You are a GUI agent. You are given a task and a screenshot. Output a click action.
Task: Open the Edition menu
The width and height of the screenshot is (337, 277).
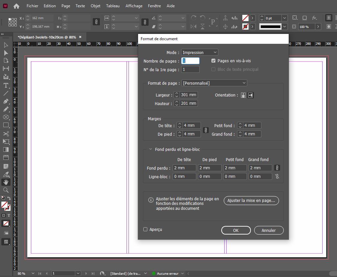click(50, 6)
